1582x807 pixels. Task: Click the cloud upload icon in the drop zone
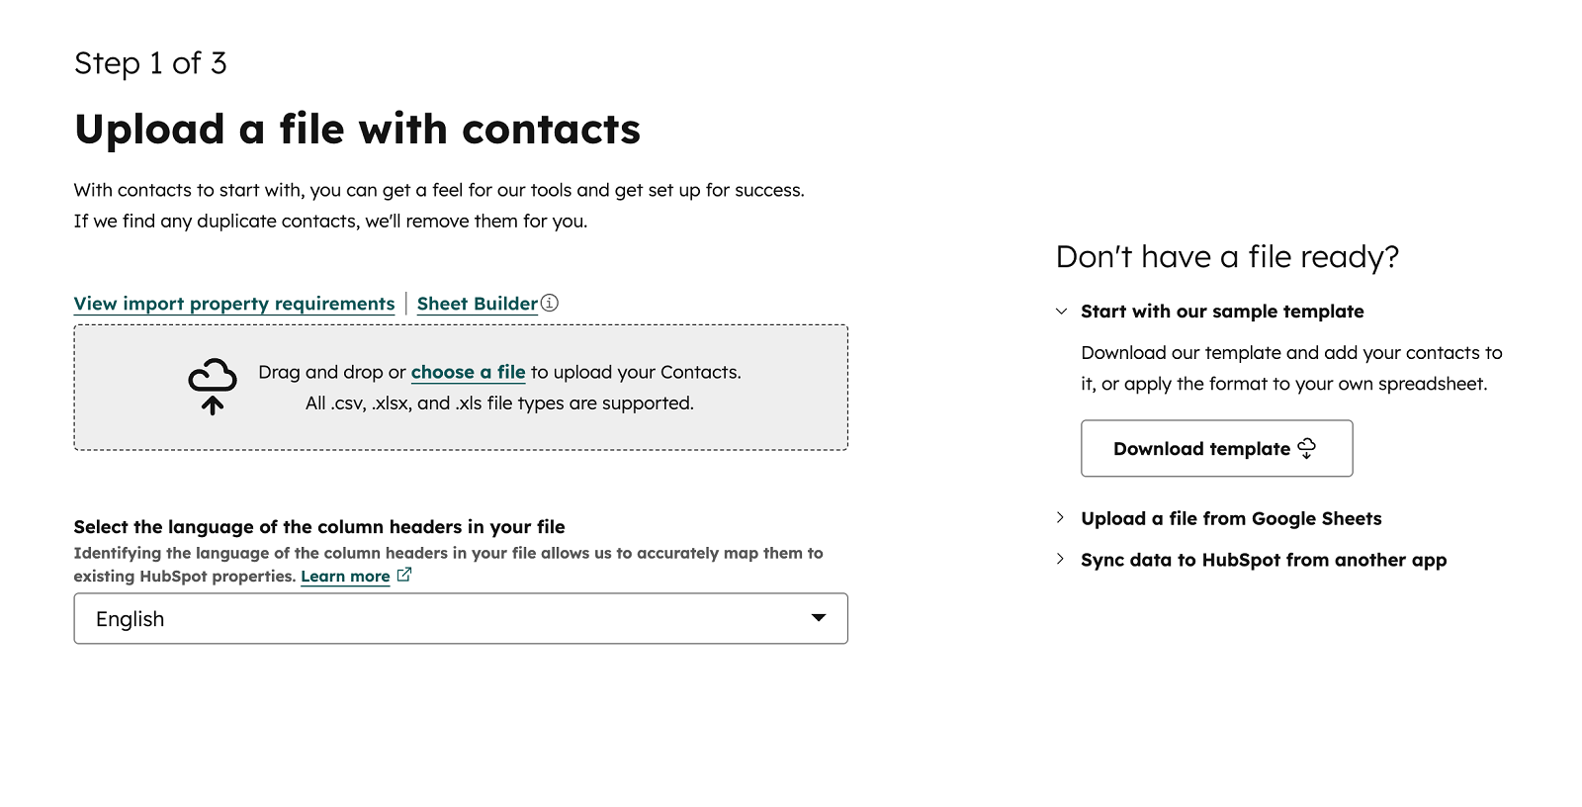(x=212, y=386)
